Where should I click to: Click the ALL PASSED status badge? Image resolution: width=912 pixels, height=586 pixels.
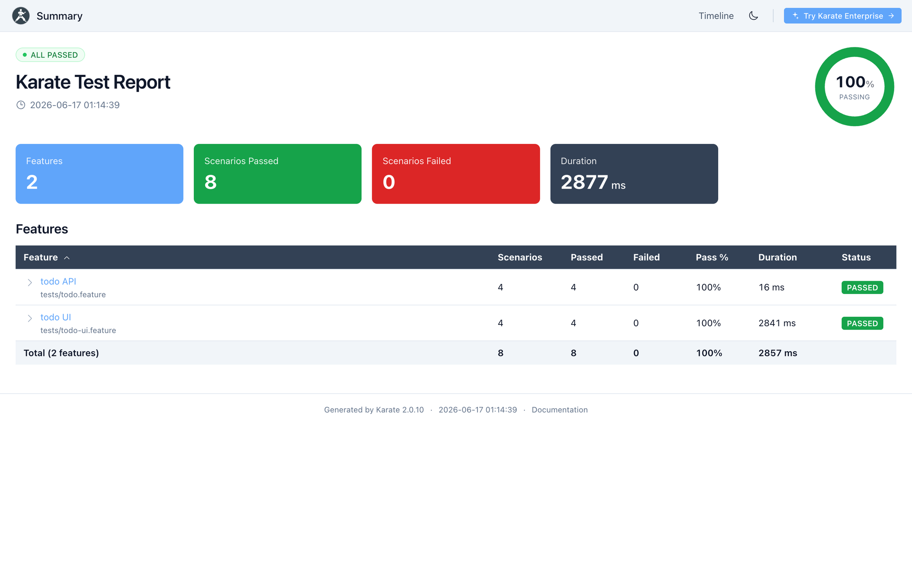pos(50,55)
